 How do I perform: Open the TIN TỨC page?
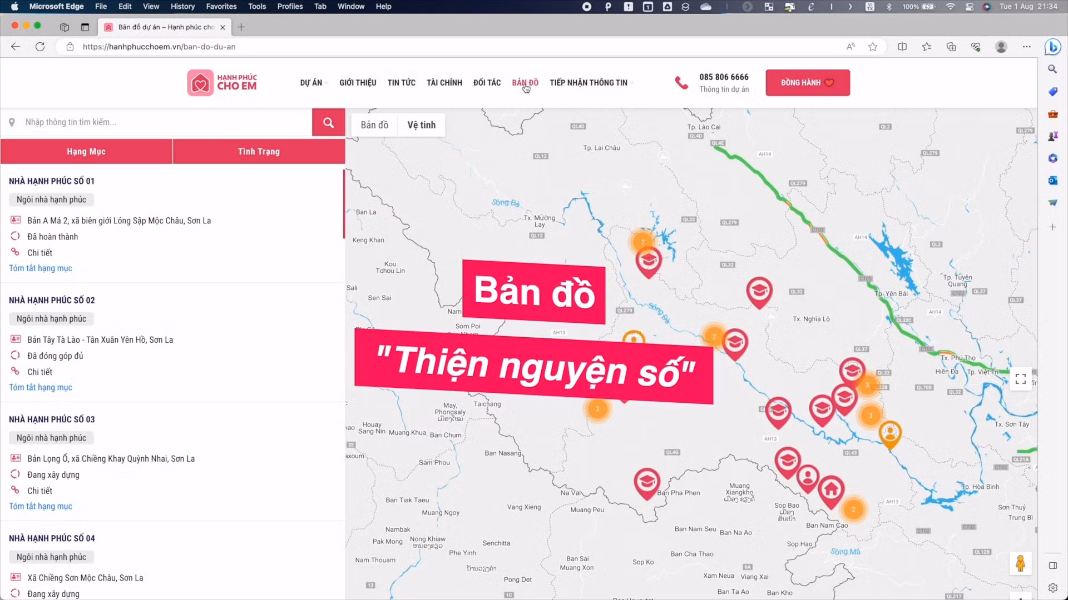pos(401,83)
